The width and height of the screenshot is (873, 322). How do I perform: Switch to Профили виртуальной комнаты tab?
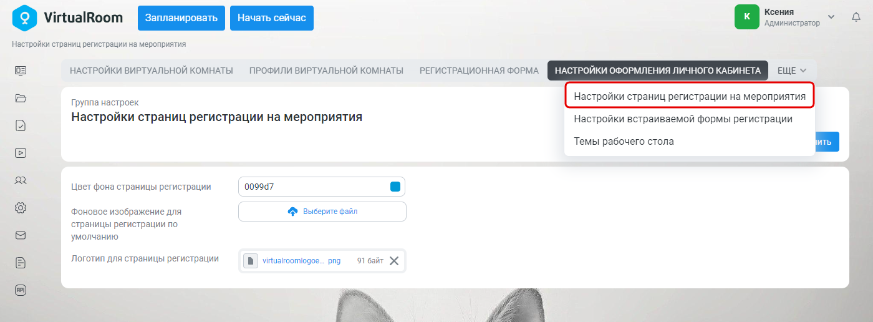[326, 71]
